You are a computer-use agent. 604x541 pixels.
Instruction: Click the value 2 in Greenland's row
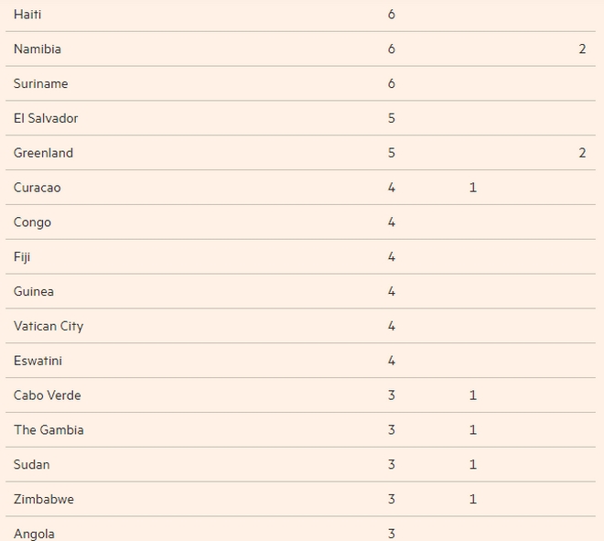point(582,153)
